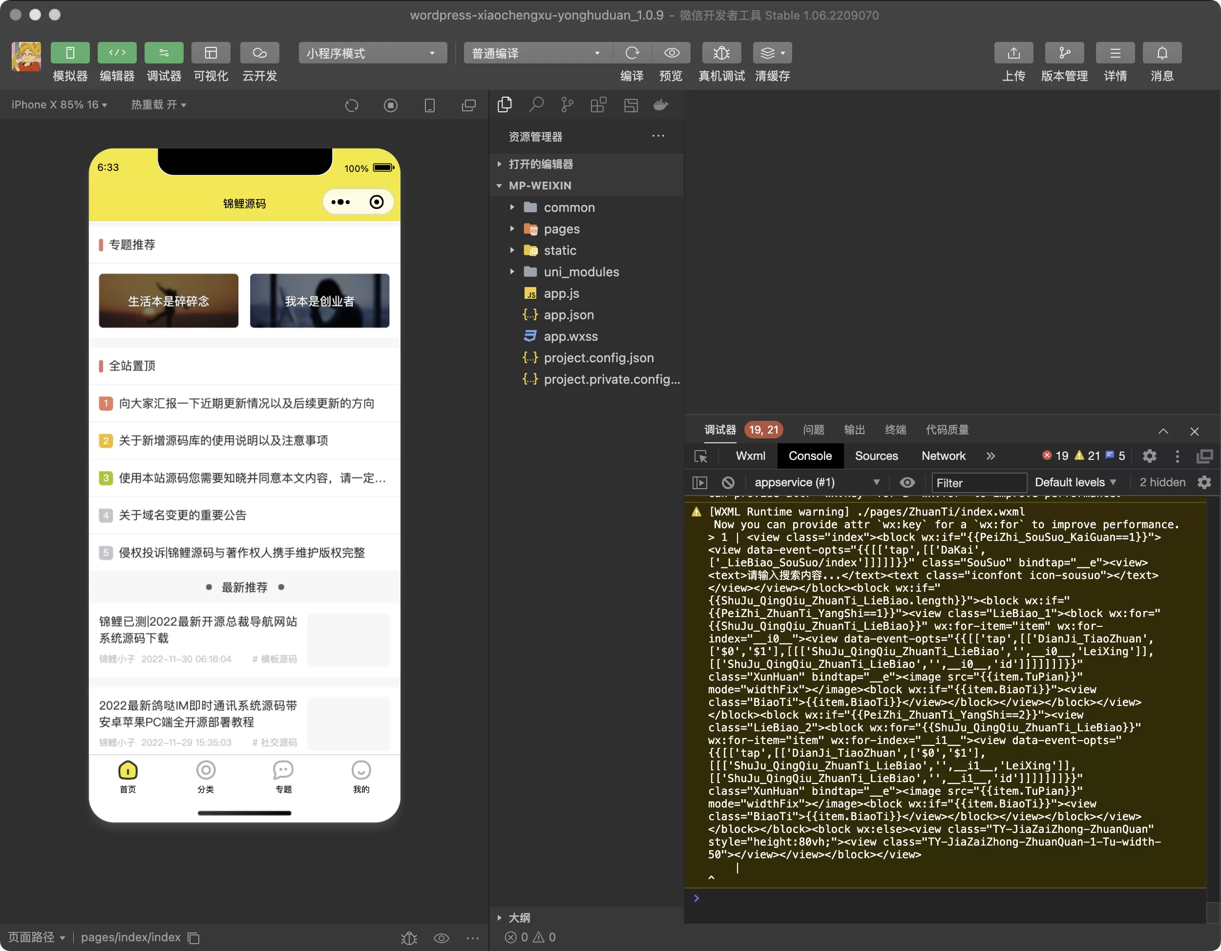This screenshot has width=1221, height=951.
Task: Open the extensions icon in sidebar
Action: 598,104
